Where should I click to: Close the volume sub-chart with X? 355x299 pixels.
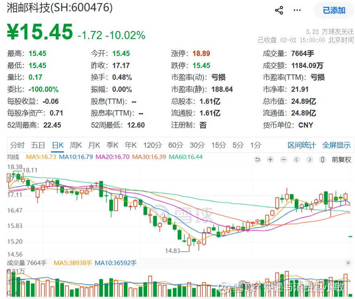coord(348,263)
